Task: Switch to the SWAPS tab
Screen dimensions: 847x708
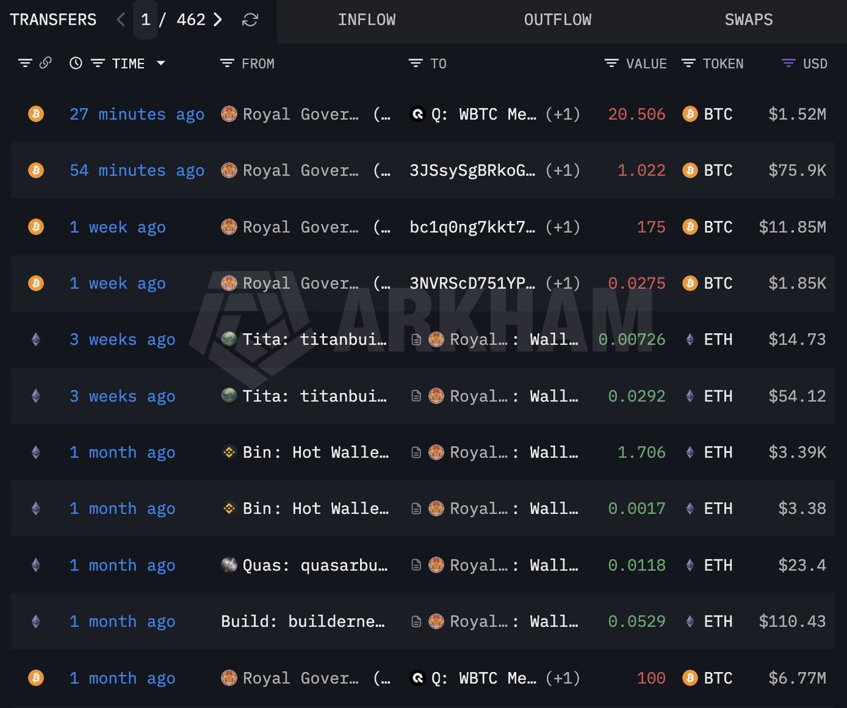Action: click(748, 20)
